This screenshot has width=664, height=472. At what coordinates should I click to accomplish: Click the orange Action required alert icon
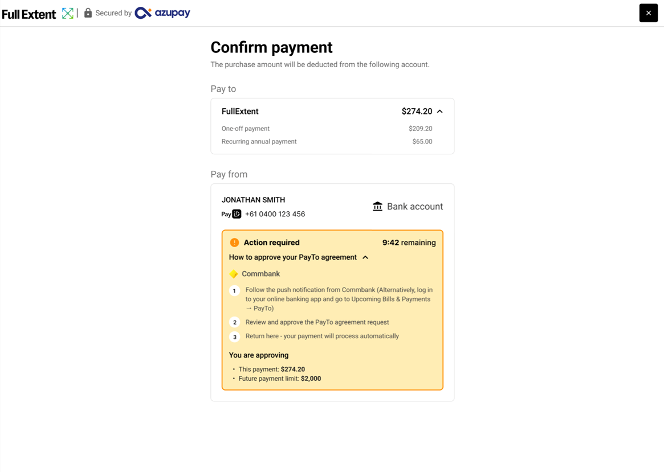coord(234,243)
